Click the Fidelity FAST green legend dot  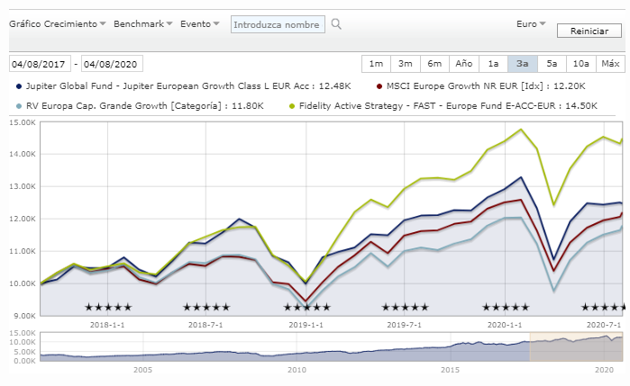pos(291,105)
